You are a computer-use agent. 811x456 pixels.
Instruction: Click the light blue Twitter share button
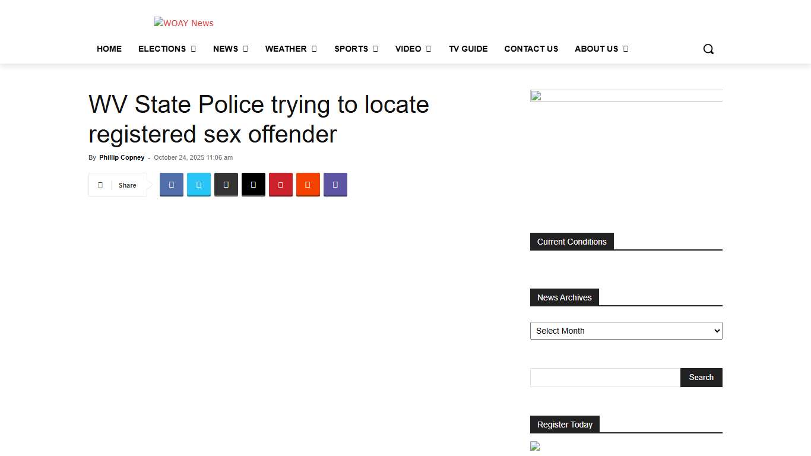tap(199, 185)
